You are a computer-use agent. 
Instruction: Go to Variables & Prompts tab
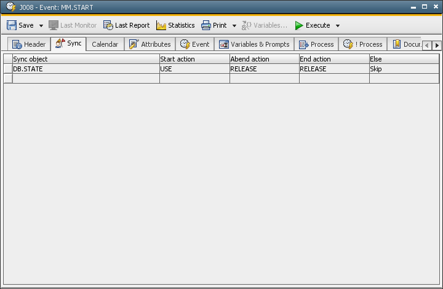pos(254,44)
